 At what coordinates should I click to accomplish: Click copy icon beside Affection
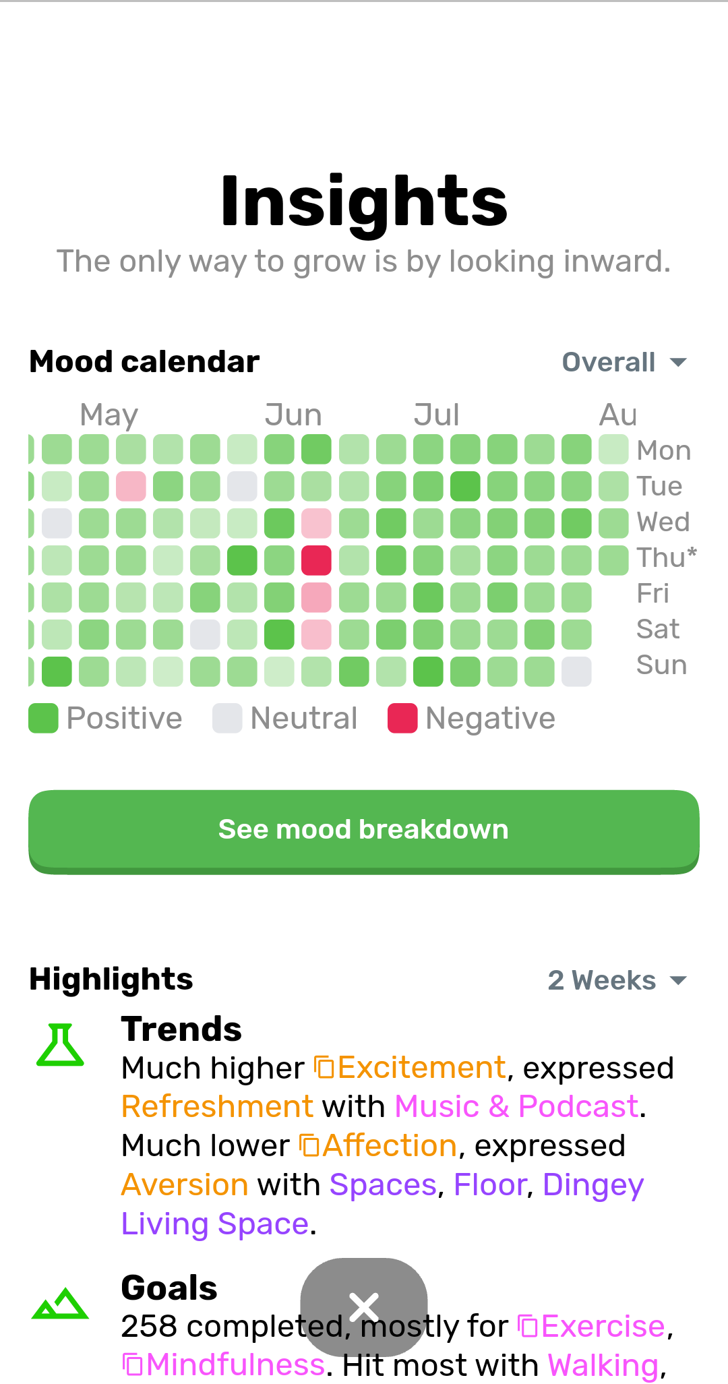click(x=309, y=1145)
